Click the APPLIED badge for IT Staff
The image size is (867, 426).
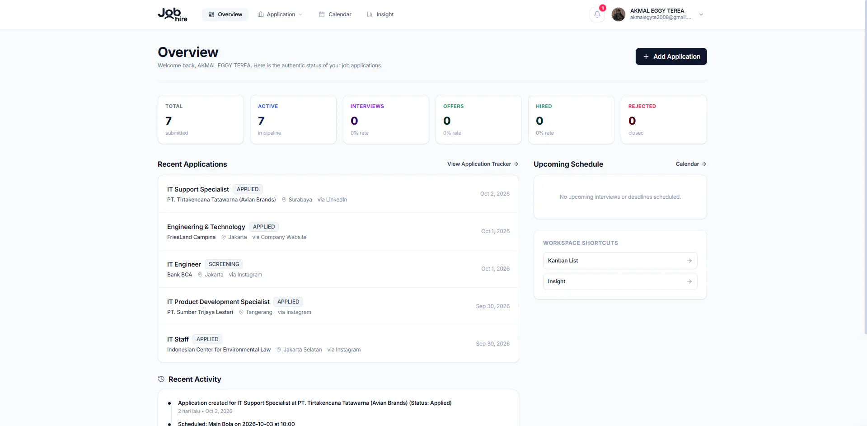pos(207,339)
